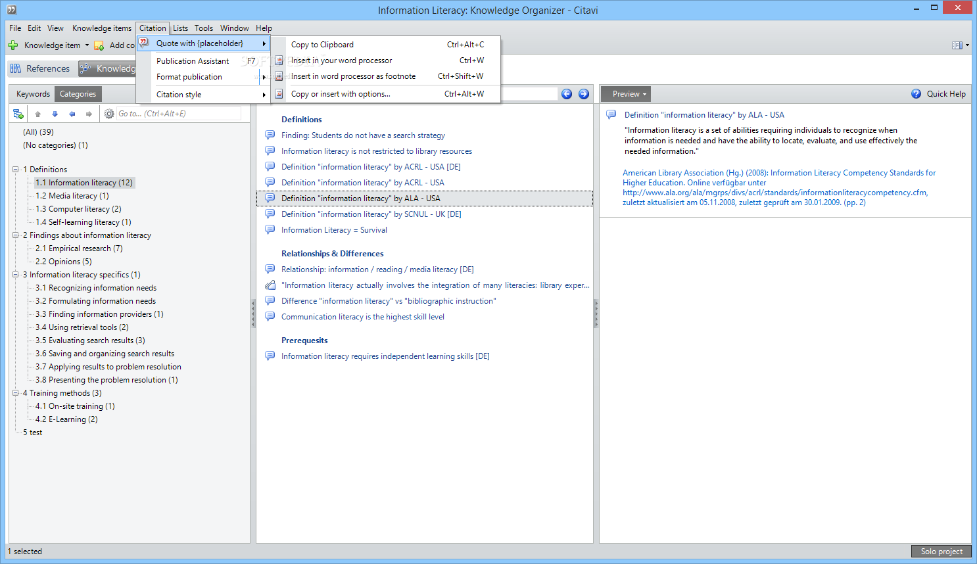Click the gear icon beside Go to
977x564 pixels.
tap(109, 114)
